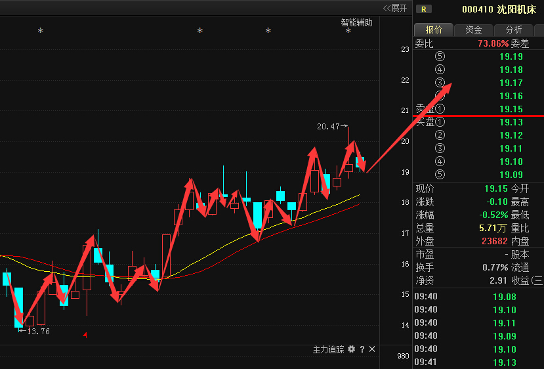This screenshot has width=544, height=369.
Task: Switch to the 资金 tab
Action: (474, 30)
